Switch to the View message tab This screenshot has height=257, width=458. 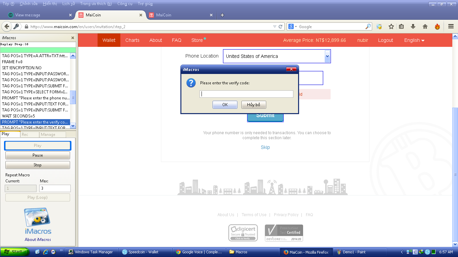40,15
